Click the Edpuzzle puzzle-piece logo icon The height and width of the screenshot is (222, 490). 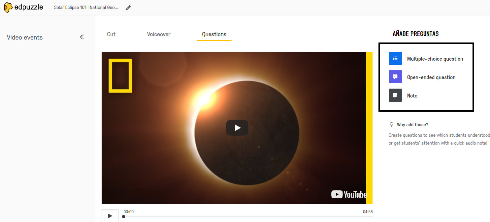[x=9, y=7]
